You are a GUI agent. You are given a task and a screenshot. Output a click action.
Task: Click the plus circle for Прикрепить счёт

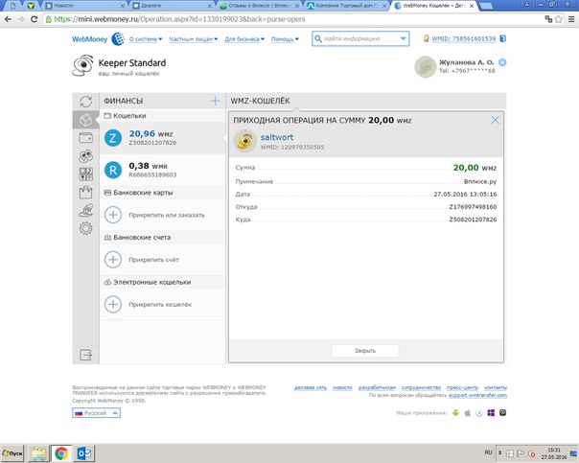pos(113,260)
